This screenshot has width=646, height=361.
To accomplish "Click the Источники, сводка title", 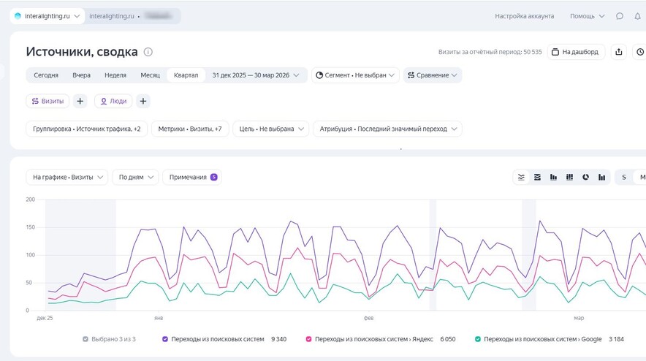I will (82, 52).
